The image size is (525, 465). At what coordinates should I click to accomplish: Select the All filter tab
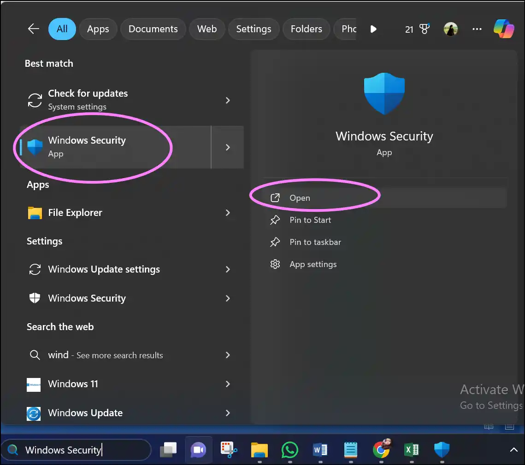(x=62, y=29)
